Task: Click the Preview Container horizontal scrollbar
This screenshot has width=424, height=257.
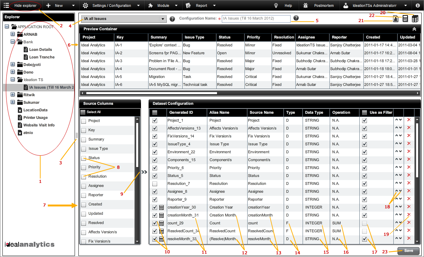Action: 151,93
